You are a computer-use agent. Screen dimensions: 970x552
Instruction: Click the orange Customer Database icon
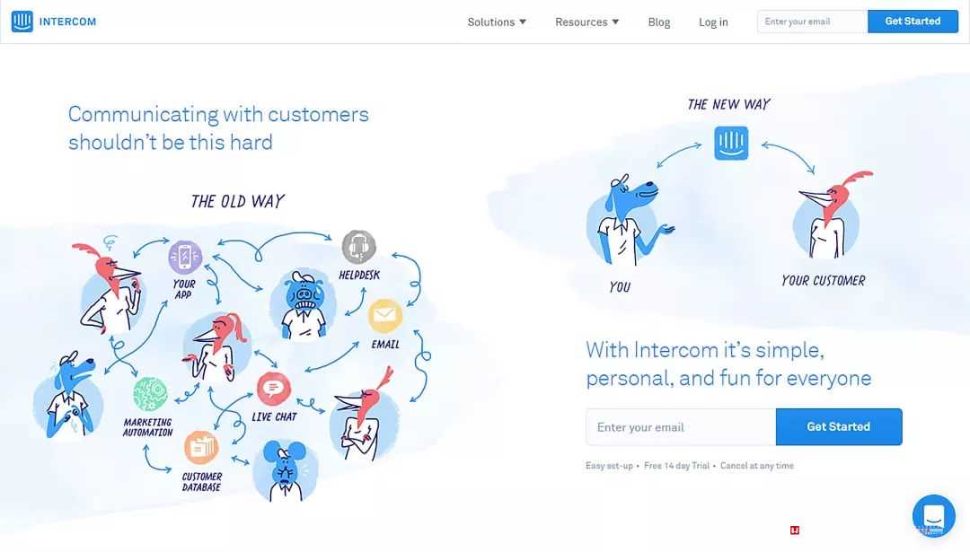coord(201,448)
